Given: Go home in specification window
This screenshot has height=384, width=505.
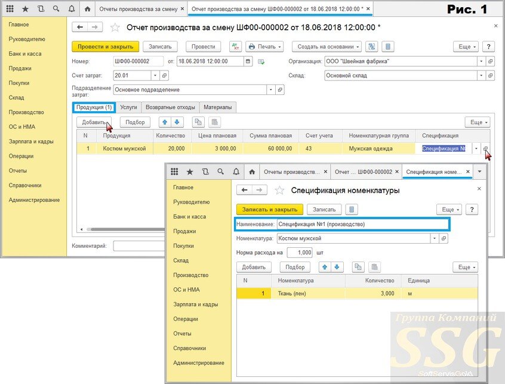Looking at the screenshot, I should (x=252, y=172).
